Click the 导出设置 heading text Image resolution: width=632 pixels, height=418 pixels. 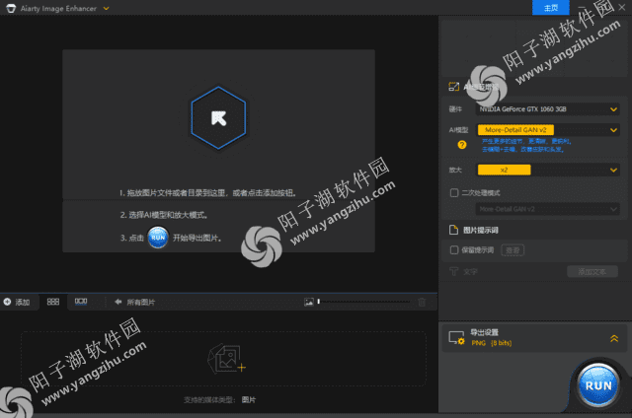[x=484, y=332]
